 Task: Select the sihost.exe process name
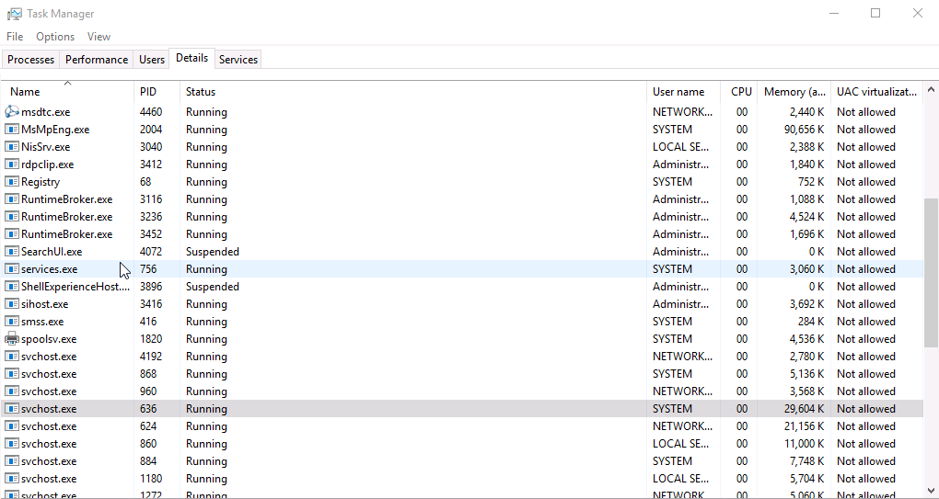[x=44, y=303]
